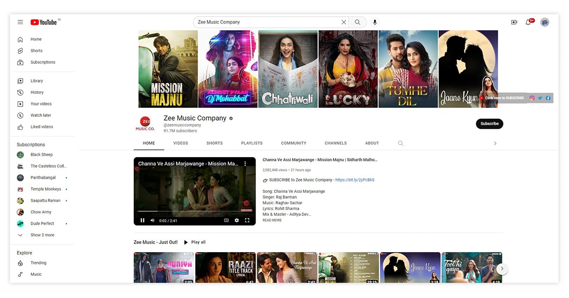Viewport: 569px width, 298px height.
Task: Click the search magnifier button
Action: pyautogui.click(x=358, y=22)
